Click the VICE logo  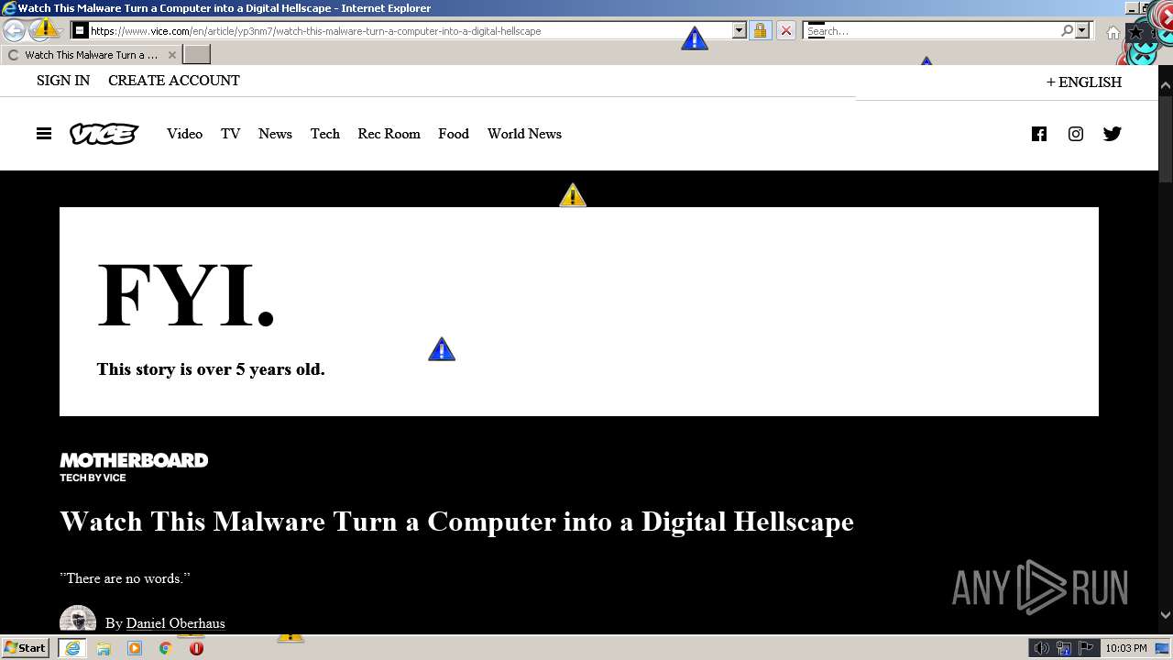point(104,134)
